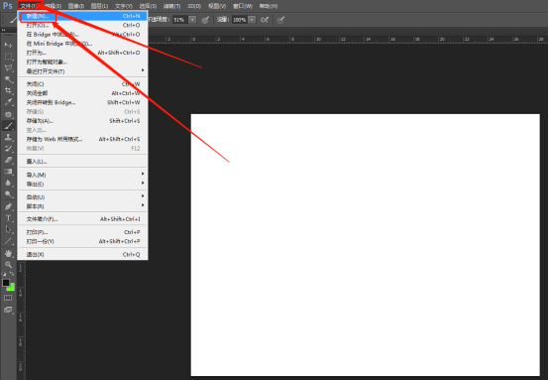This screenshot has height=380, width=549.
Task: Select the Rectangular Marquee tool
Action: pyautogui.click(x=8, y=57)
